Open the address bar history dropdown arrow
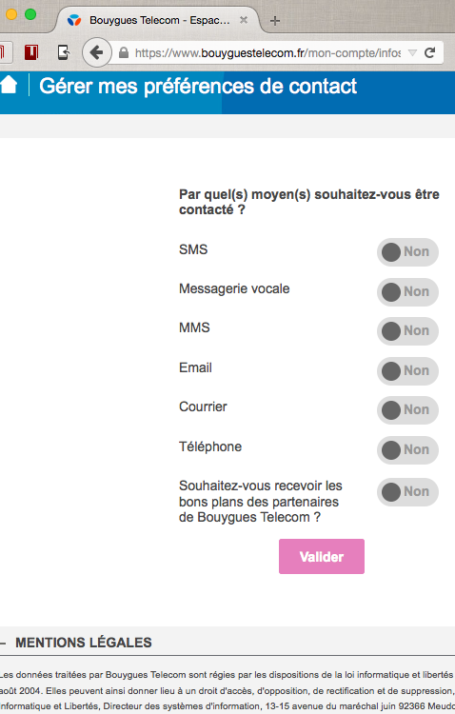455x714 pixels. [412, 52]
